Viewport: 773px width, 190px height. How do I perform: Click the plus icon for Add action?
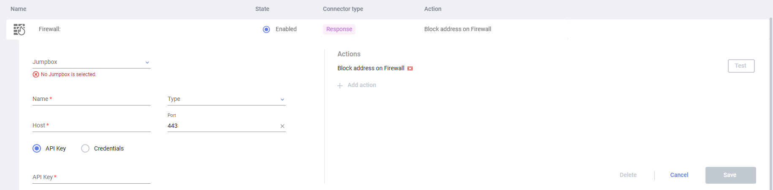340,85
